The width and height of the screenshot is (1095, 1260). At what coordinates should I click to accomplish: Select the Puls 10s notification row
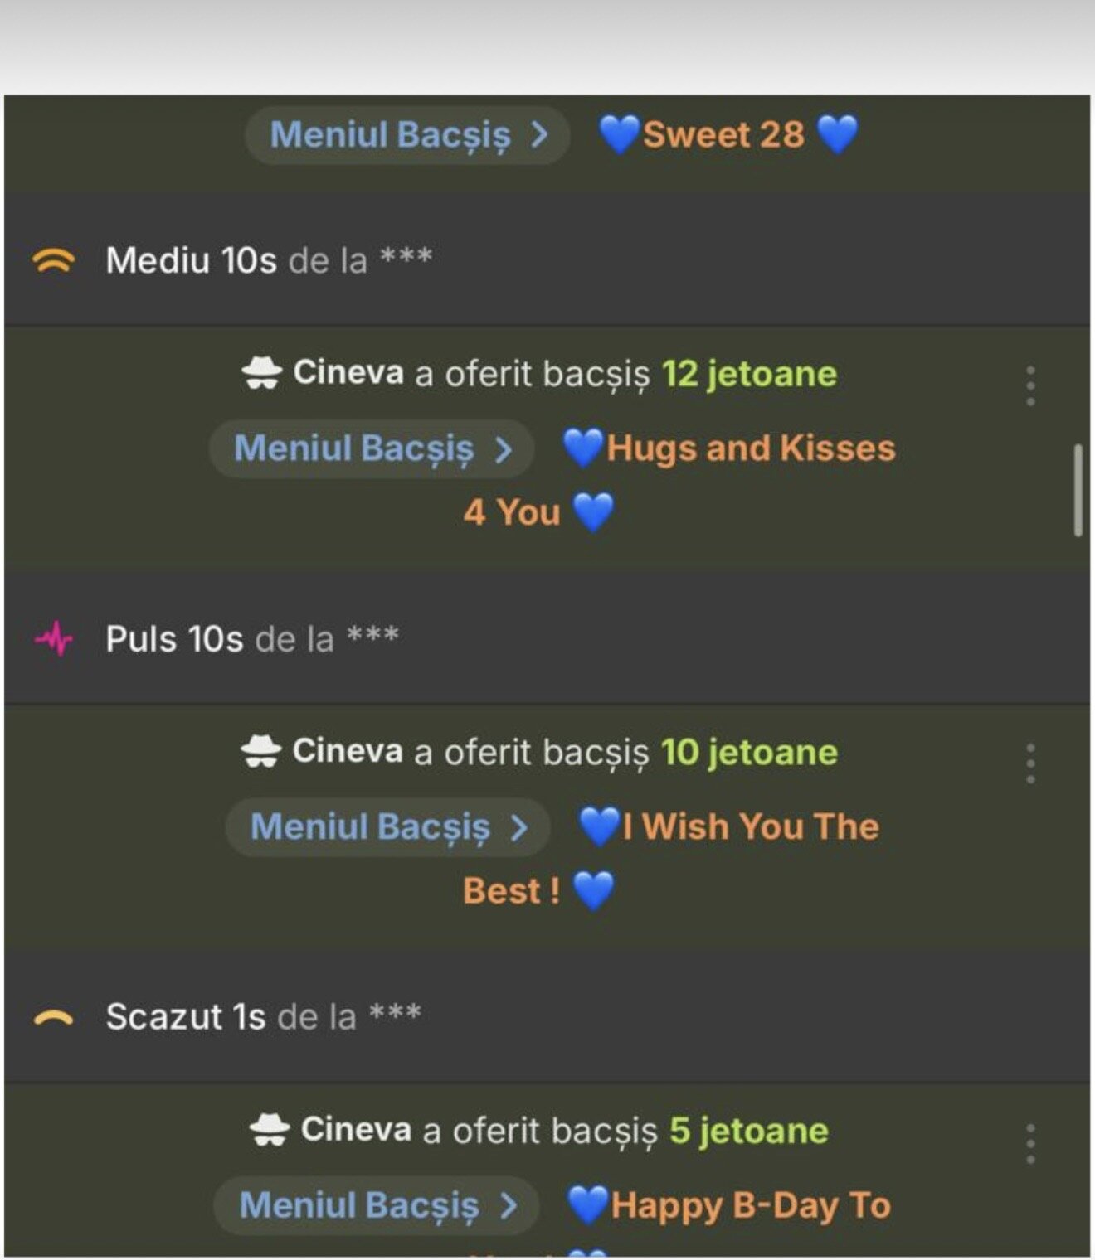[x=547, y=639]
